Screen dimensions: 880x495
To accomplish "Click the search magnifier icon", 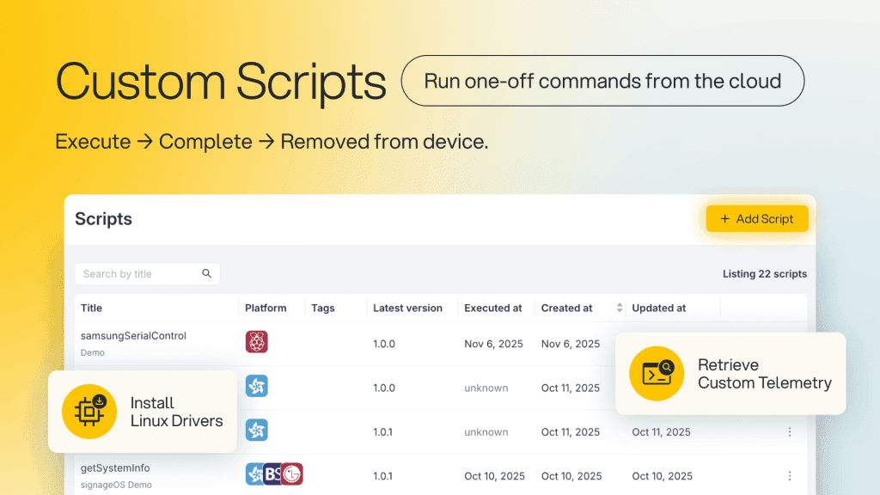I will (206, 273).
